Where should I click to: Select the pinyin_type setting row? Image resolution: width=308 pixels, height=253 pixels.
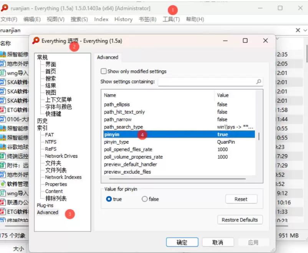tap(179, 142)
